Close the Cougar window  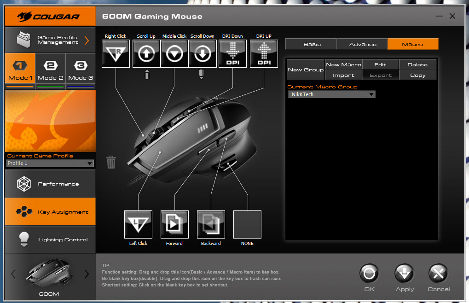pyautogui.click(x=452, y=16)
